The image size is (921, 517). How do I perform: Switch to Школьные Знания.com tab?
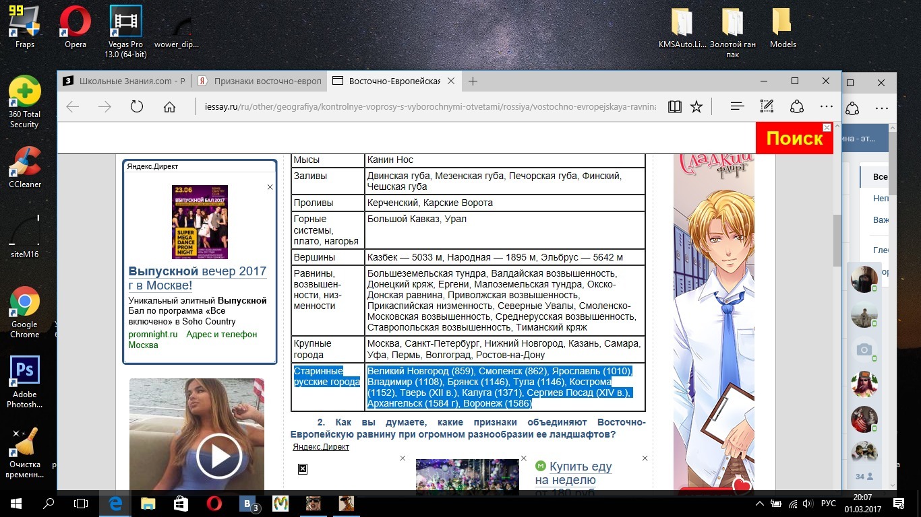(123, 81)
